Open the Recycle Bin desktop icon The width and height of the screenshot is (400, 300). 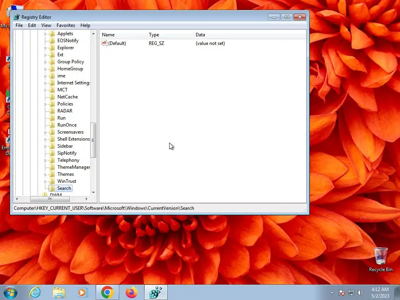[380, 259]
